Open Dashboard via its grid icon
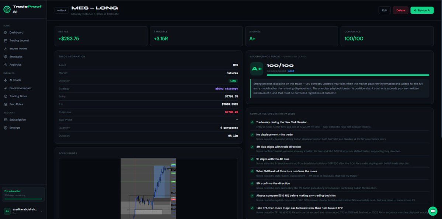Screen dimensions: 442x219 tap(6, 33)
